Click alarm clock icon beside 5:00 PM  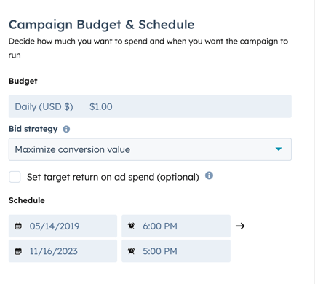pyautogui.click(x=131, y=251)
